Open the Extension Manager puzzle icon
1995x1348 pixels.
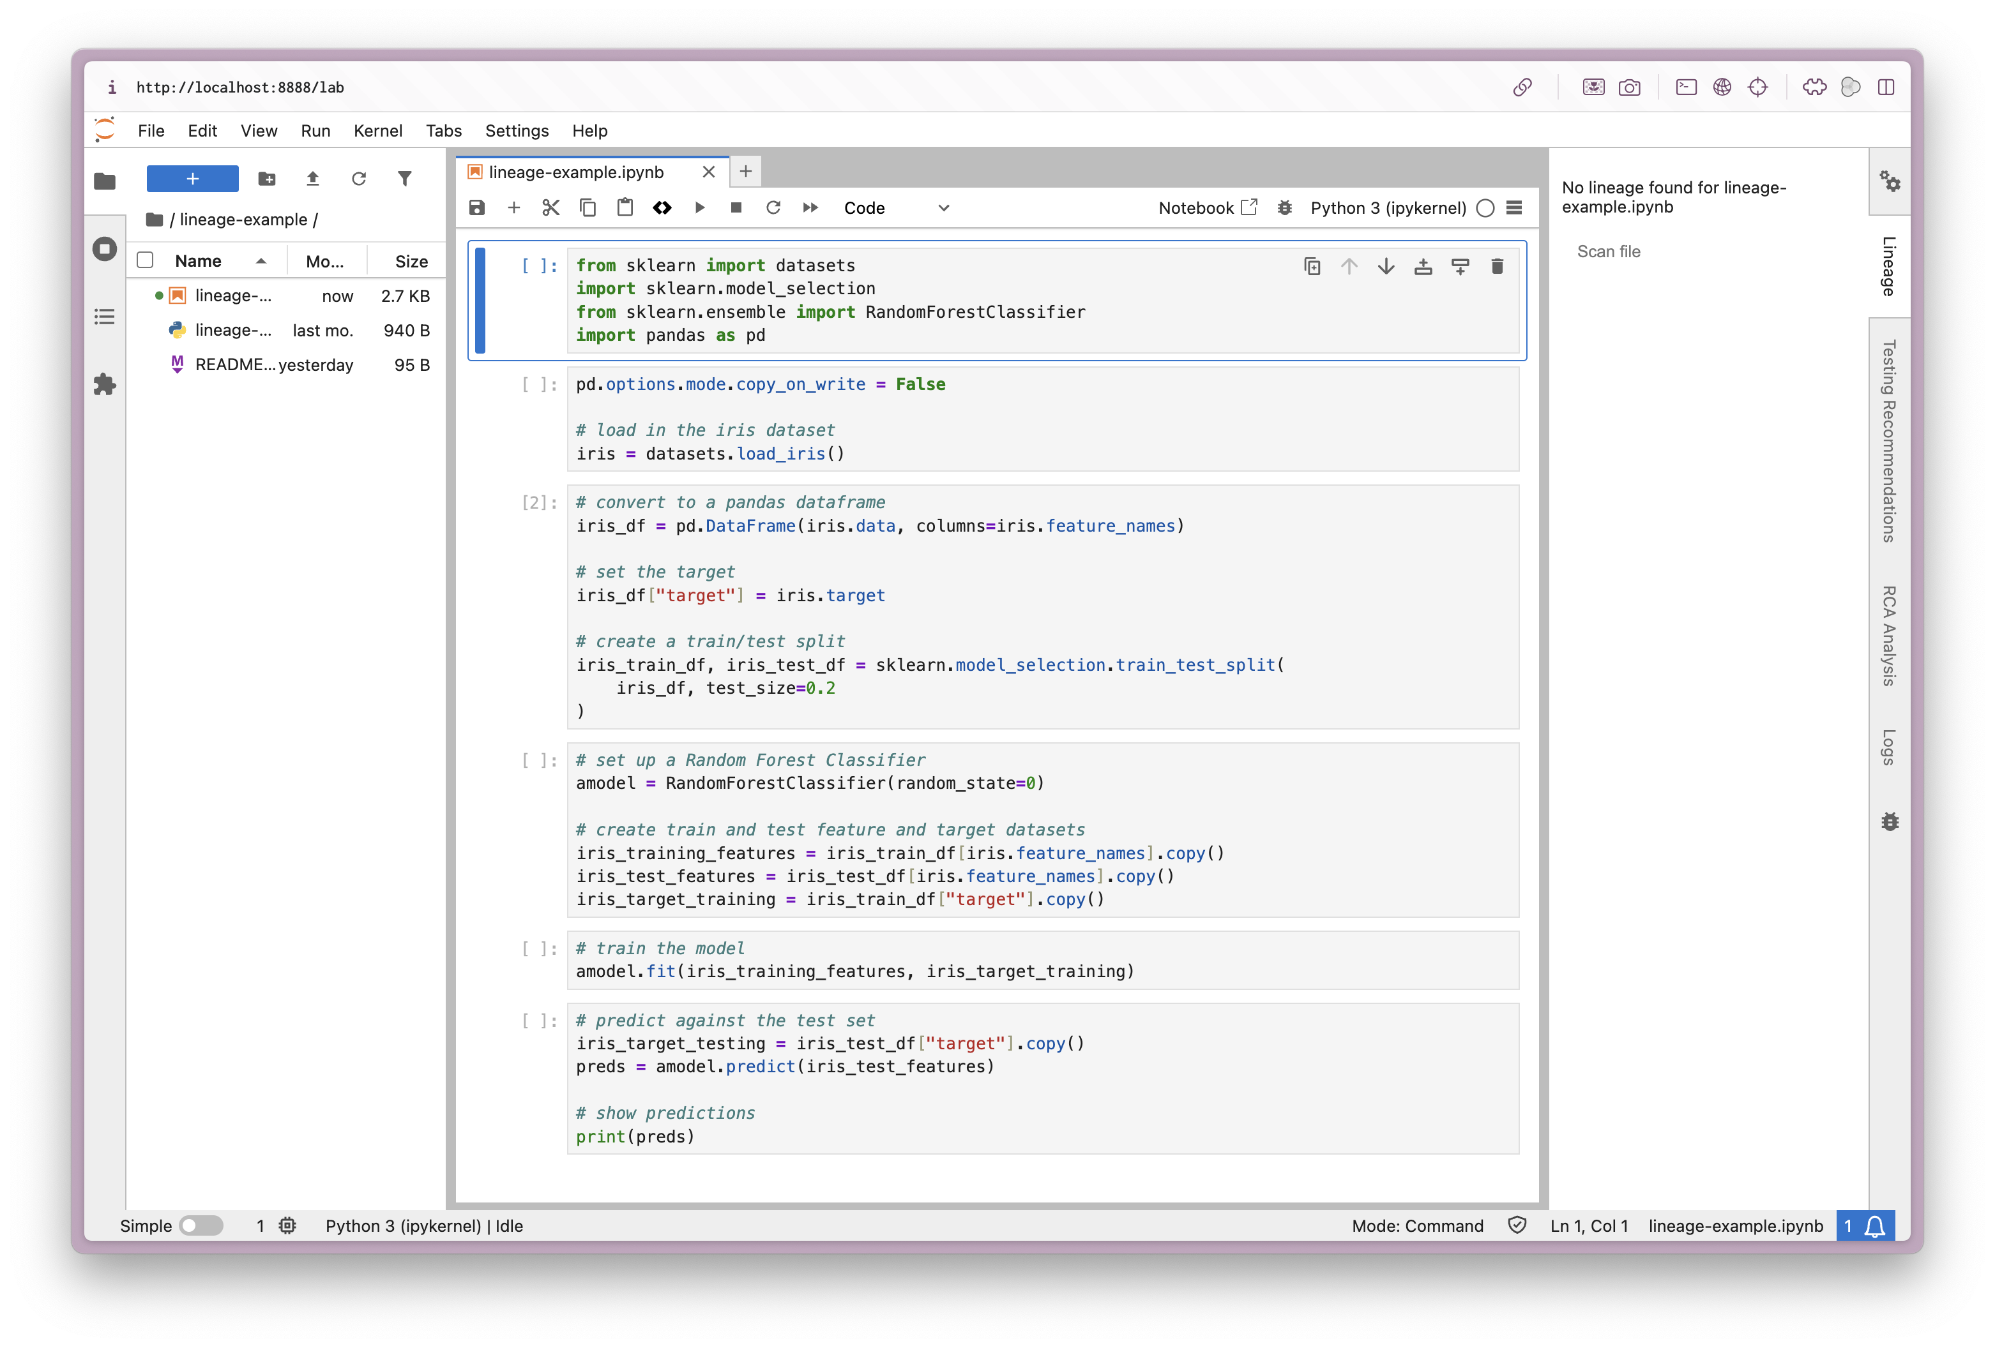pos(105,384)
